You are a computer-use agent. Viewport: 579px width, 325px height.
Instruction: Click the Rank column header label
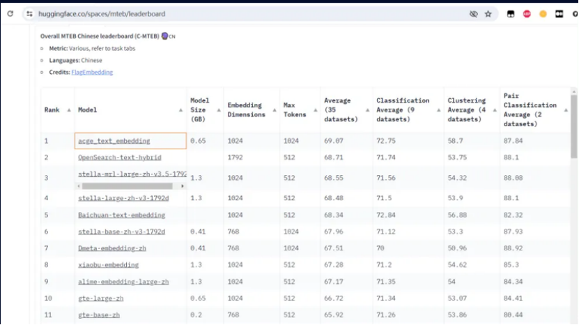tap(52, 110)
